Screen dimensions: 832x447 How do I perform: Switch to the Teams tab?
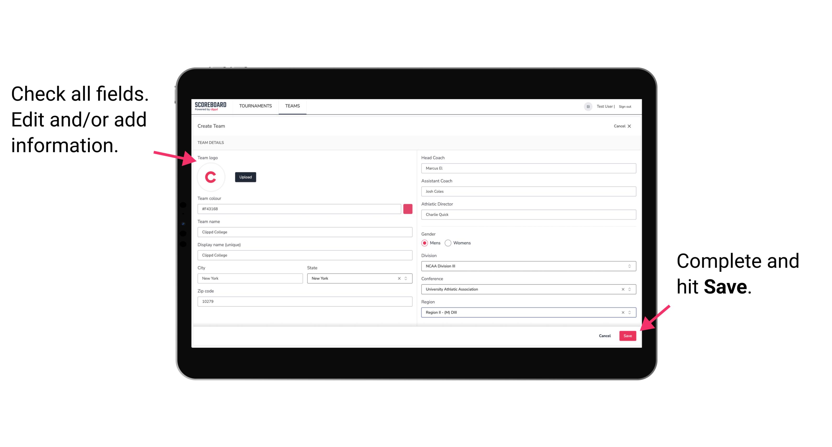point(292,106)
